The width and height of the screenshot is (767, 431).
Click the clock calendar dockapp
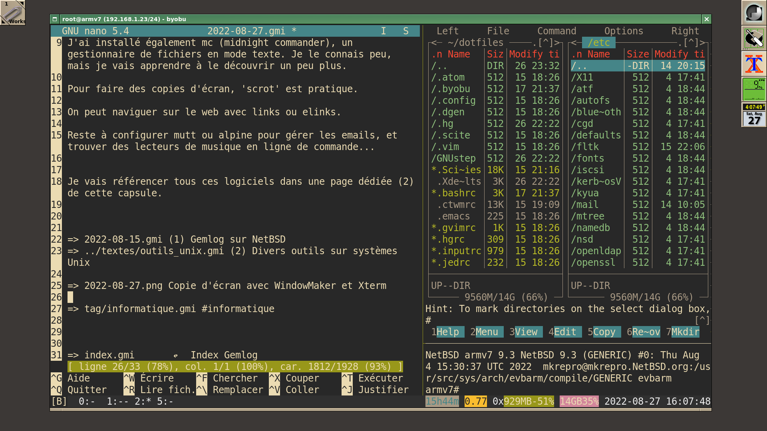[754, 115]
